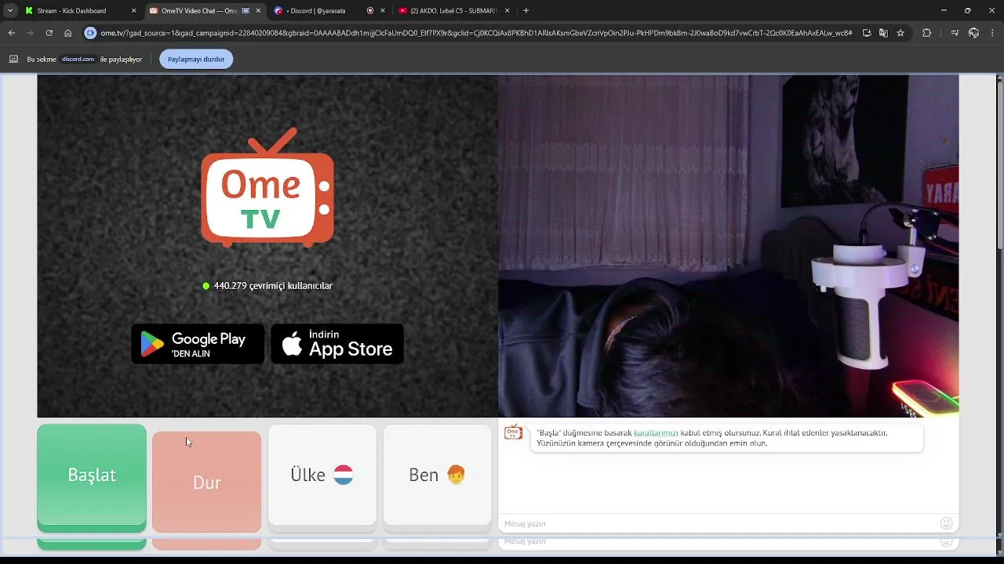Screen dimensions: 1004x564
Task: Go forward in browser history
Action: click(x=30, y=33)
